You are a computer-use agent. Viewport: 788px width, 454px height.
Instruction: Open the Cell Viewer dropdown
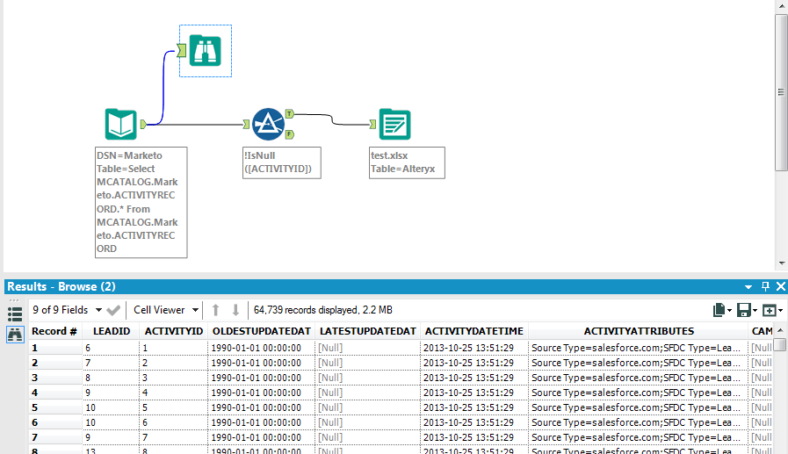point(164,310)
